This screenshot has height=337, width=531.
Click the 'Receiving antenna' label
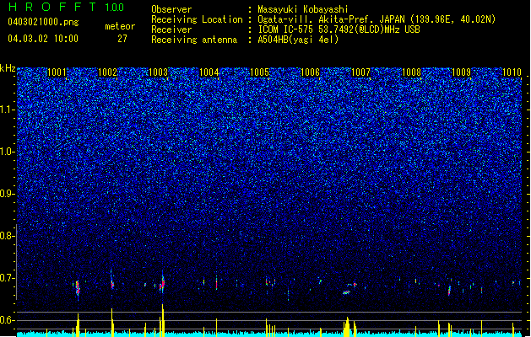point(194,40)
